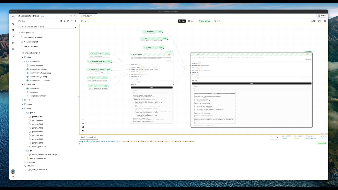Click the user avatar in sidebar
Image resolution: width=338 pixels, height=190 pixels.
pos(13,172)
